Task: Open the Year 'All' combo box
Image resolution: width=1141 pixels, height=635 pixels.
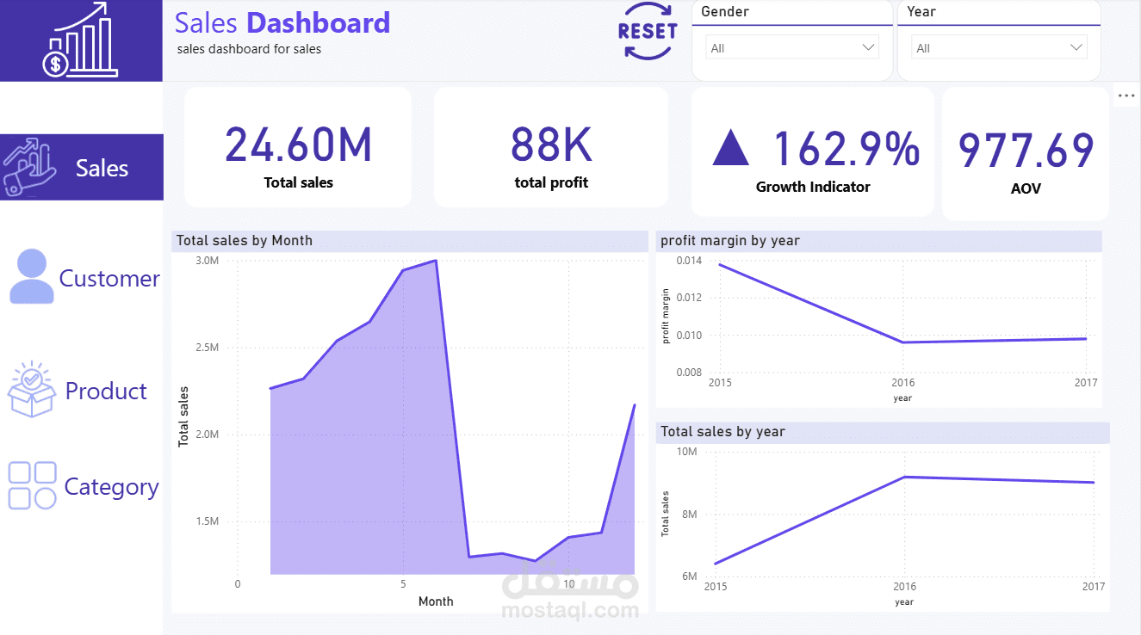Action: (1000, 47)
